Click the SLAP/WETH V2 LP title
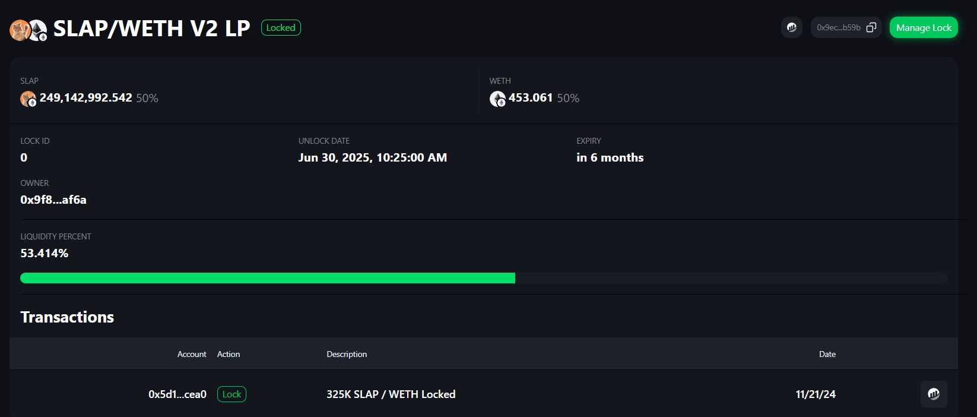This screenshot has width=977, height=417. [152, 29]
